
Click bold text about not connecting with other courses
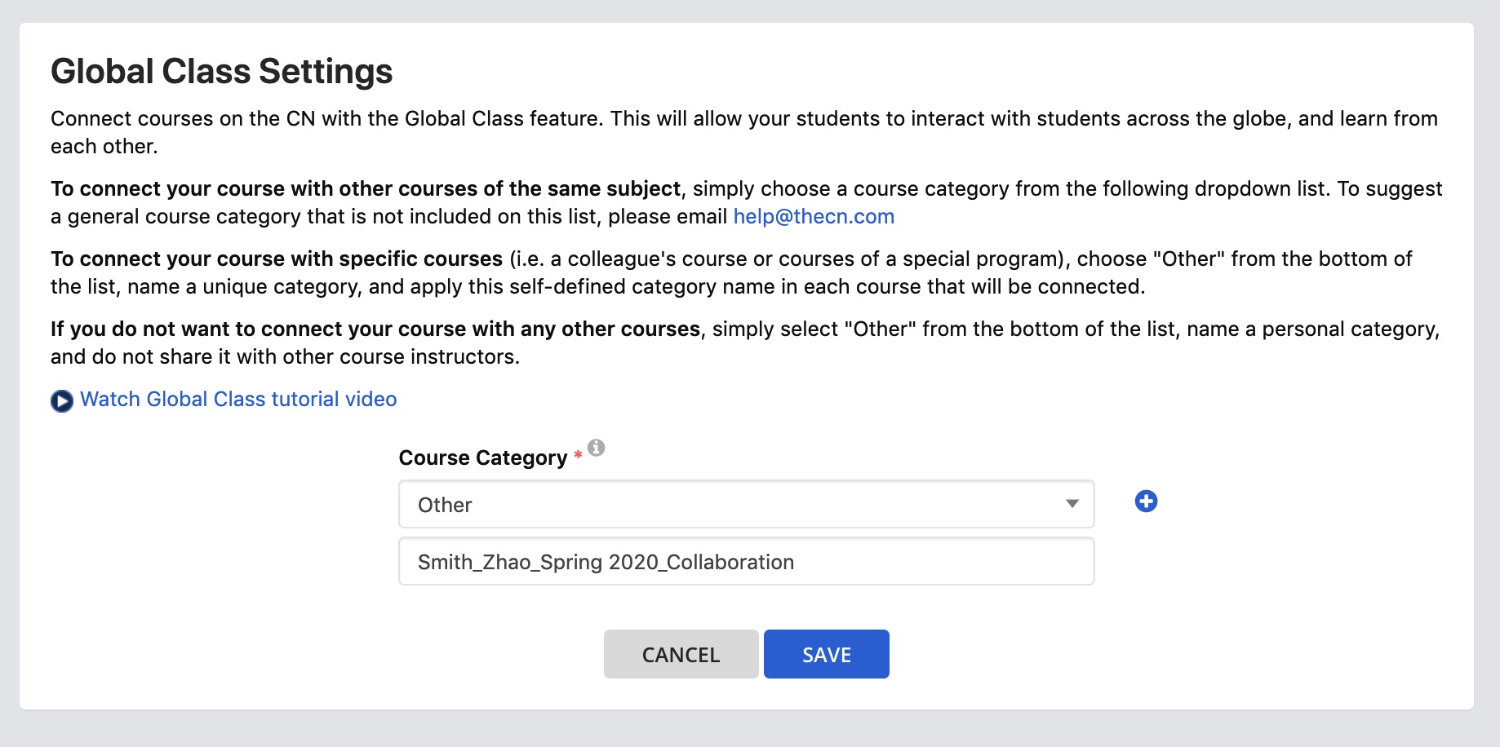(x=375, y=329)
